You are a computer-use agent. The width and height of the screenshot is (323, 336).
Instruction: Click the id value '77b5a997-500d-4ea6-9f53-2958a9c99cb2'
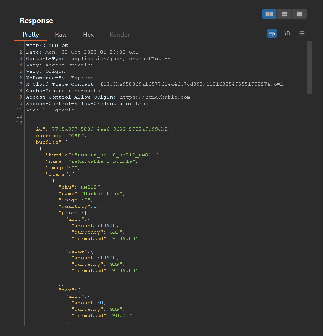click(110, 129)
